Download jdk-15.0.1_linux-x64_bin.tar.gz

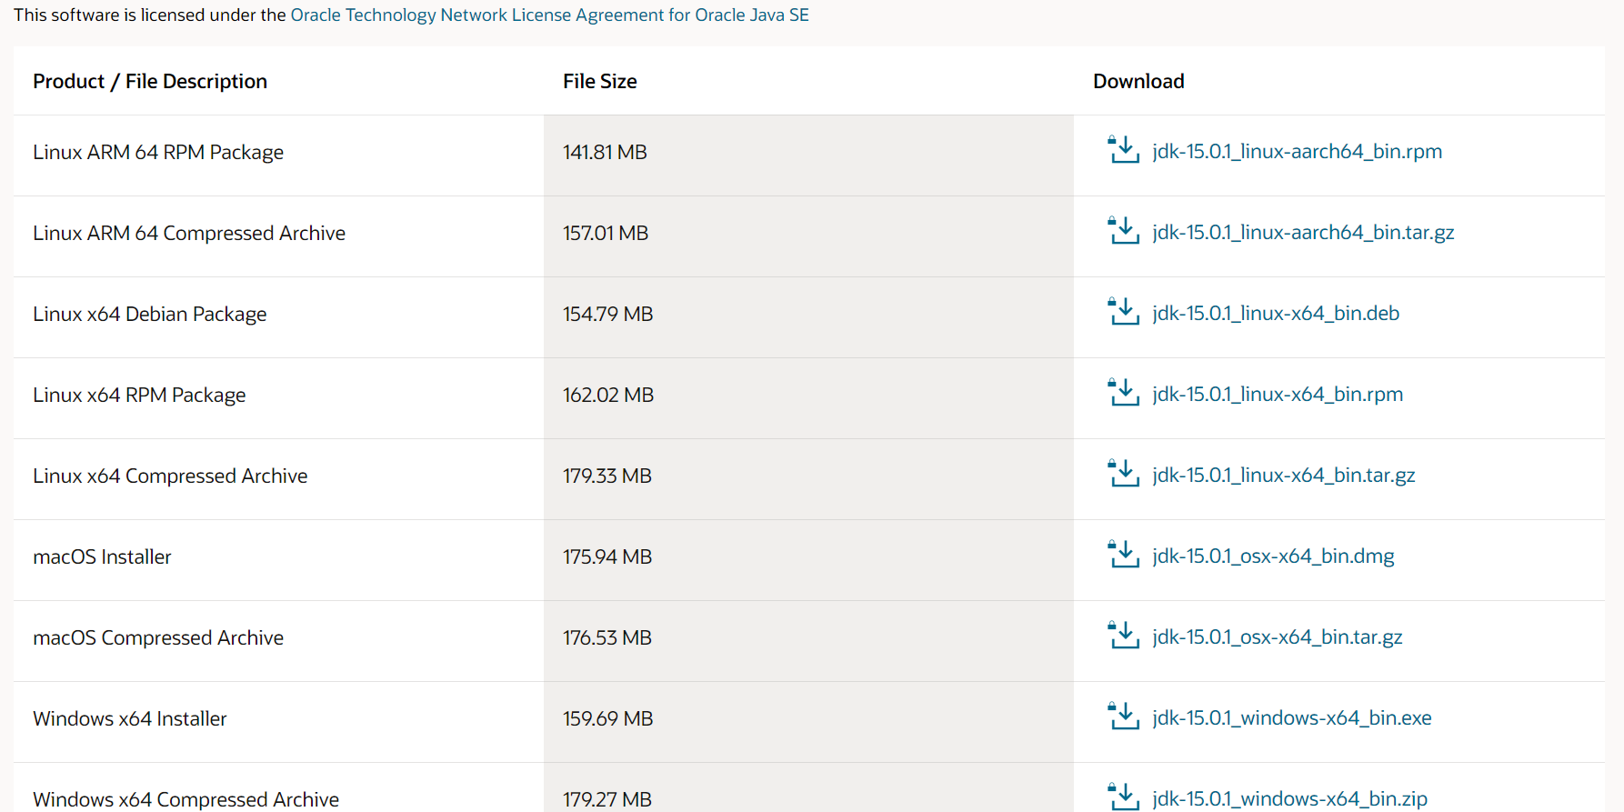pyautogui.click(x=1284, y=476)
